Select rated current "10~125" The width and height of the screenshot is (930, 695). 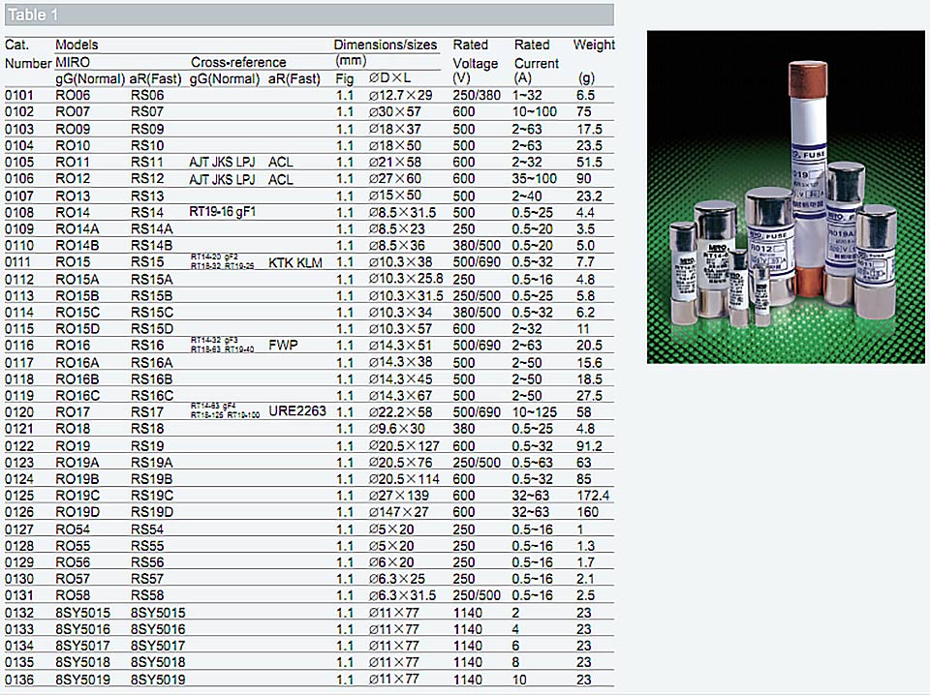tap(535, 412)
